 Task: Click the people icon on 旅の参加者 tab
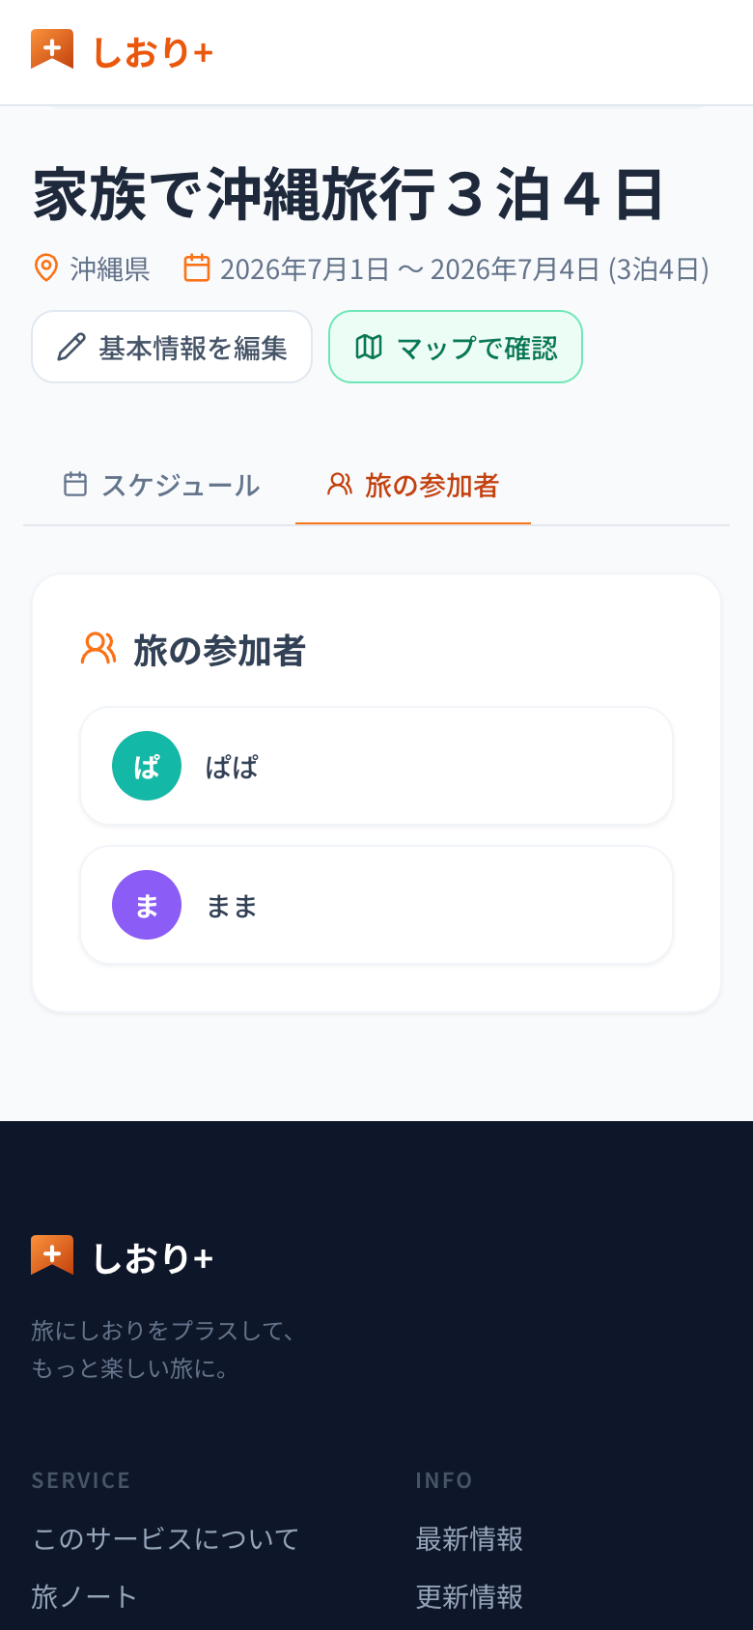coord(340,484)
